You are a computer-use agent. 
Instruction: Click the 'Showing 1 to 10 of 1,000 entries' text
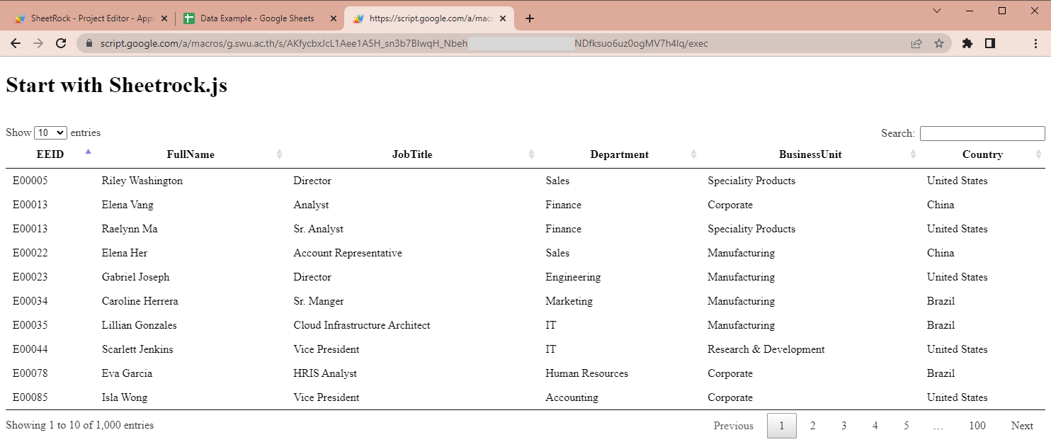[79, 425]
